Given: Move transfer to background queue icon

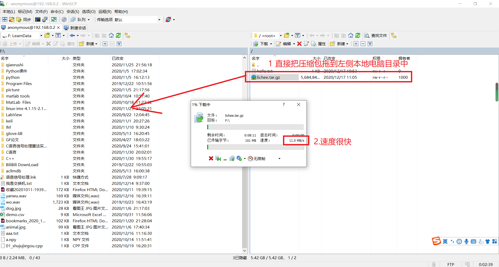Looking at the screenshot, I should click(x=232, y=158).
